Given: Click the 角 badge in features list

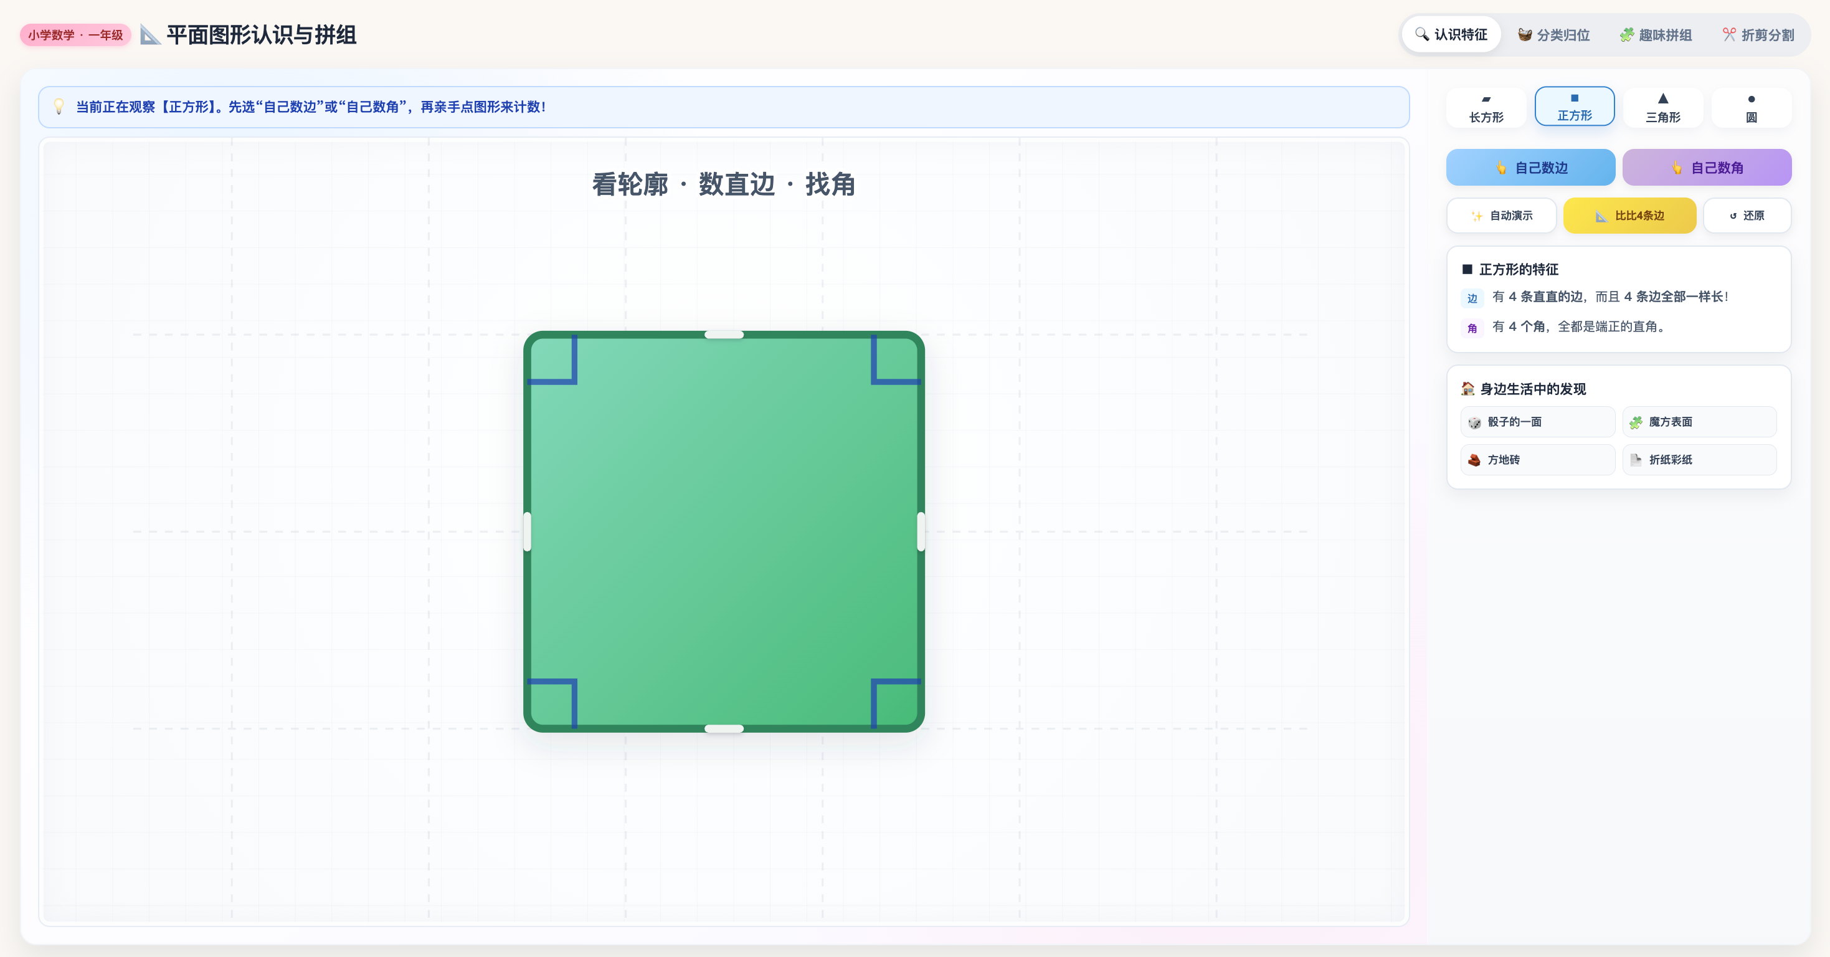Looking at the screenshot, I should tap(1472, 328).
